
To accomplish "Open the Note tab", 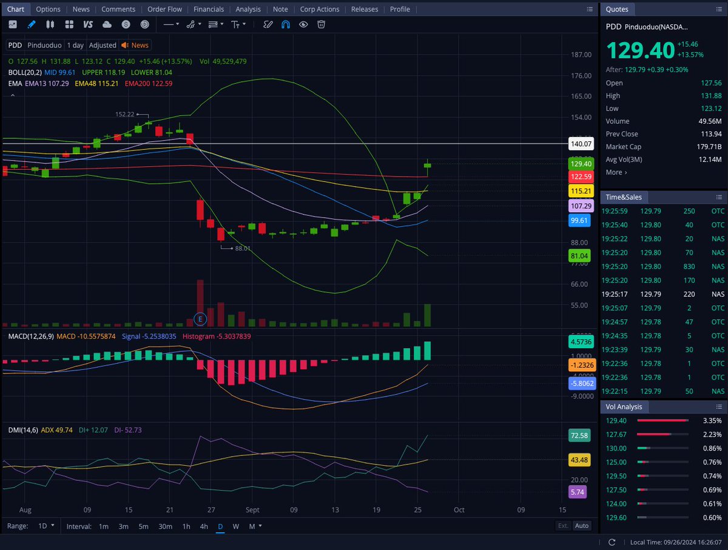I will coord(280,9).
